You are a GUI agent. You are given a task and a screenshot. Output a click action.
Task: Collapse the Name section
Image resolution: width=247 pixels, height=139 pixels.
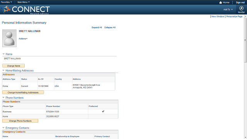pos(3,54)
